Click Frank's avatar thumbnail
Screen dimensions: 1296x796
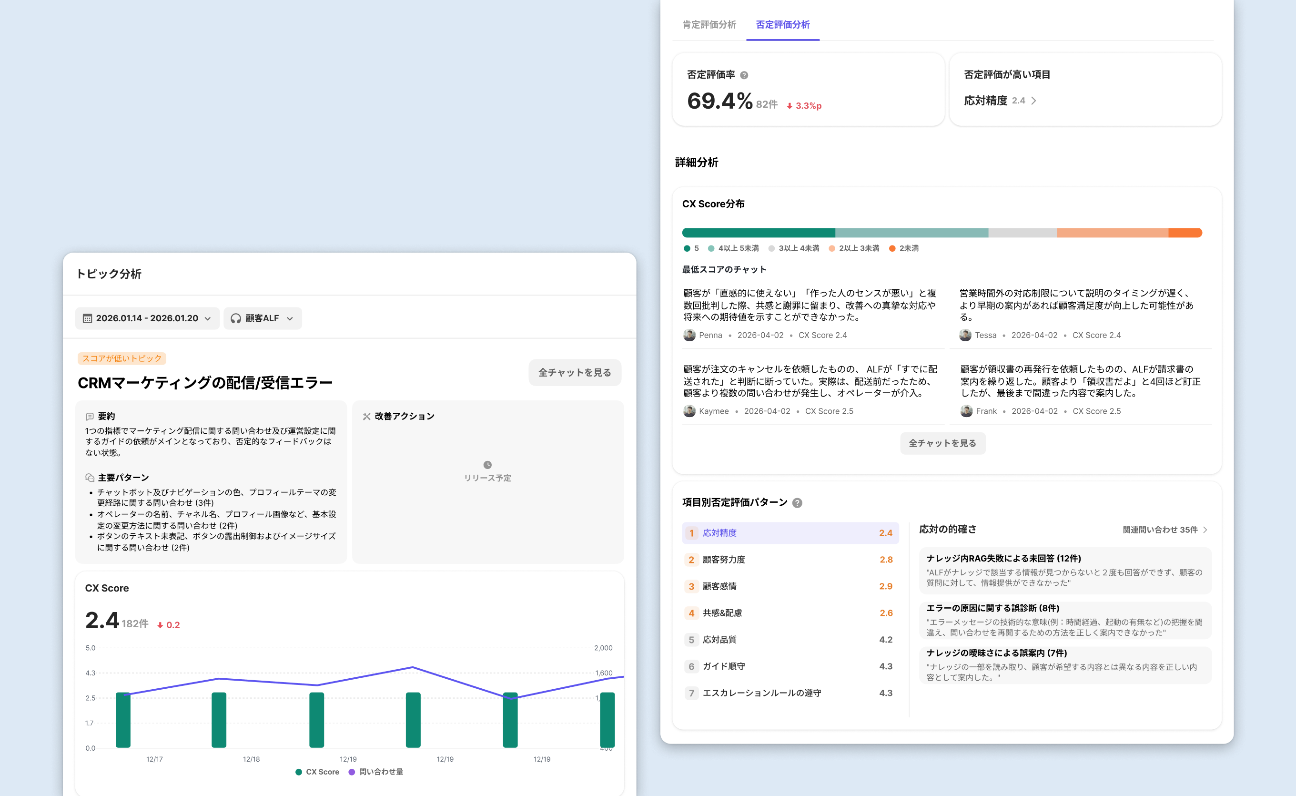pos(966,411)
